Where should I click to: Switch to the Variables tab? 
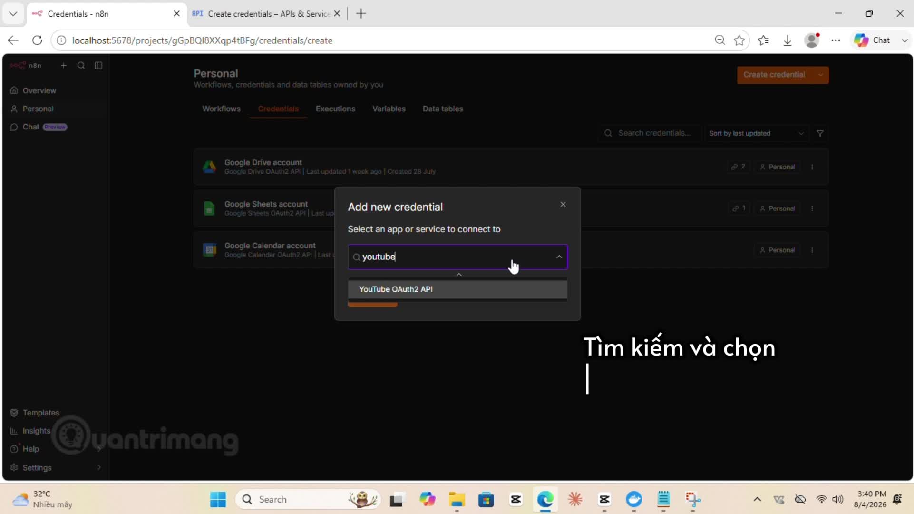[389, 109]
